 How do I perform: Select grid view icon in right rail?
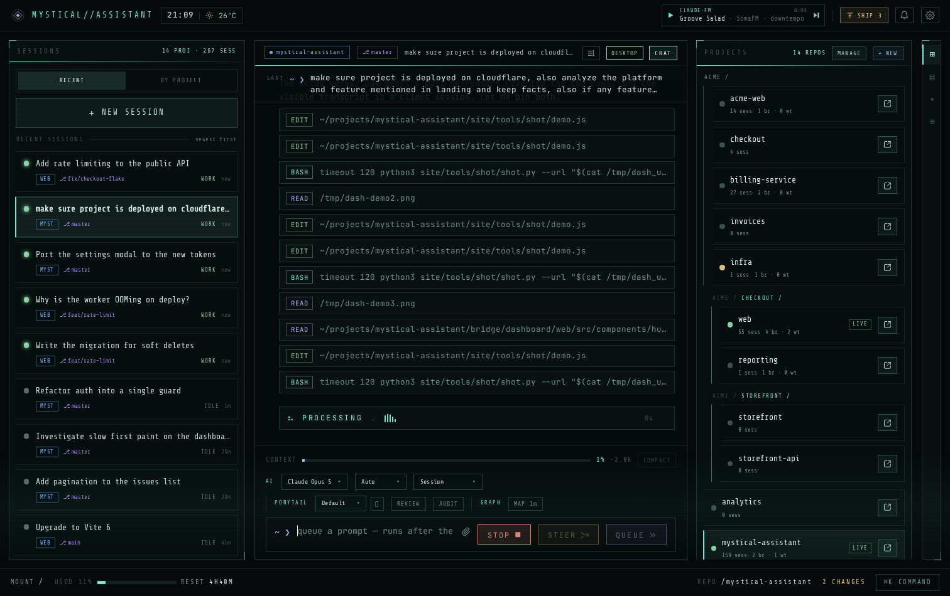coord(932,55)
